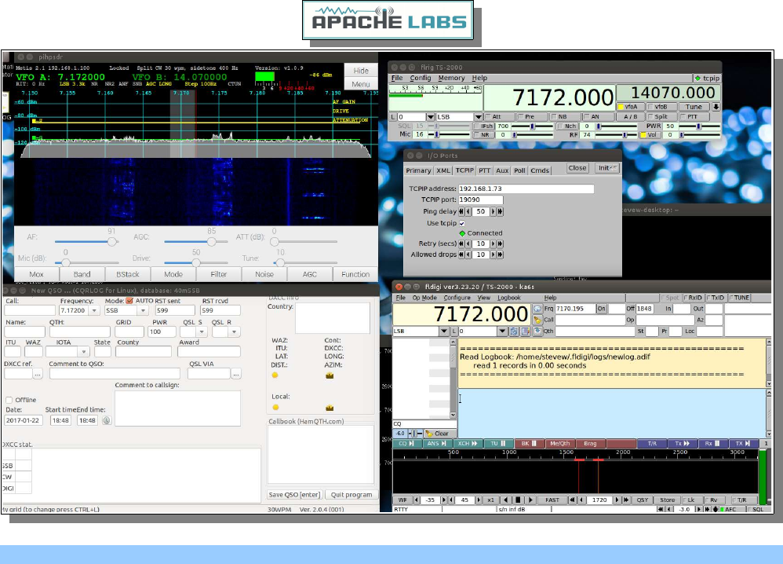Click the Tx fast-forward macro button
783x564 pixels.
(x=682, y=444)
